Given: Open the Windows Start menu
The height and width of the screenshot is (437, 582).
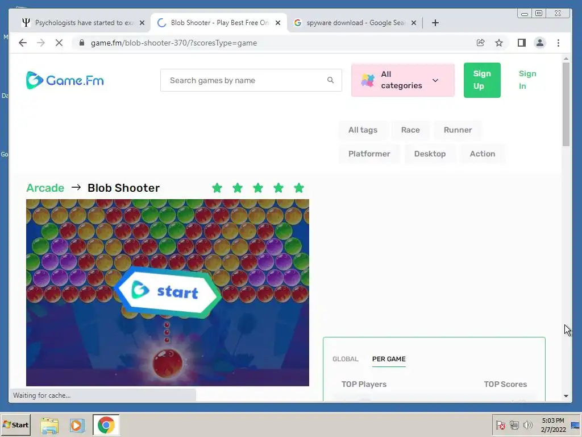Looking at the screenshot, I should [15, 425].
